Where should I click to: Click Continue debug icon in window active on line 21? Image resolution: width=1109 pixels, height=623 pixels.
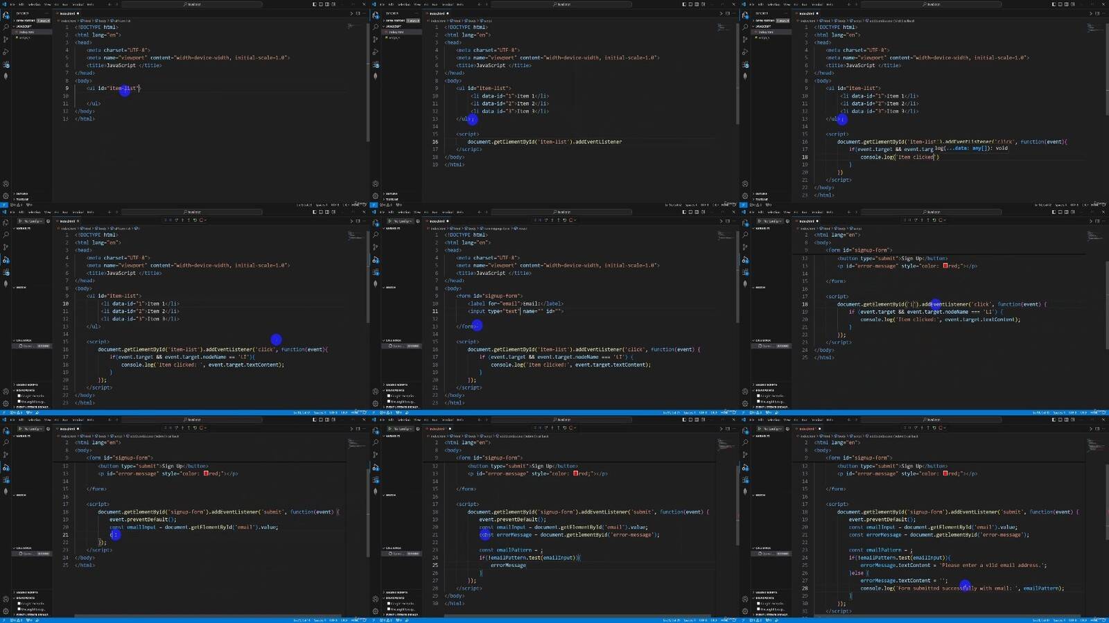coord(171,428)
